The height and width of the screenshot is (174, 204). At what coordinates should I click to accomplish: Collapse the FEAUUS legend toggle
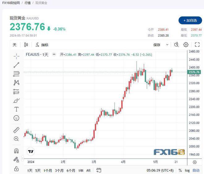point(54,54)
